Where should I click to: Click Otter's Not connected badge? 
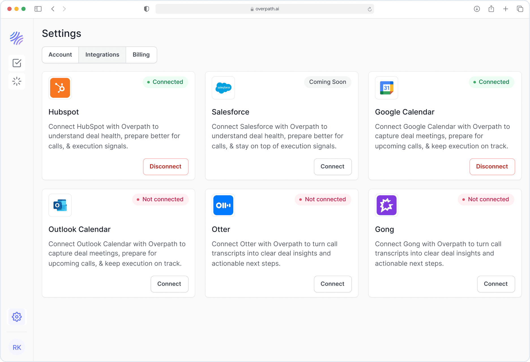point(323,200)
